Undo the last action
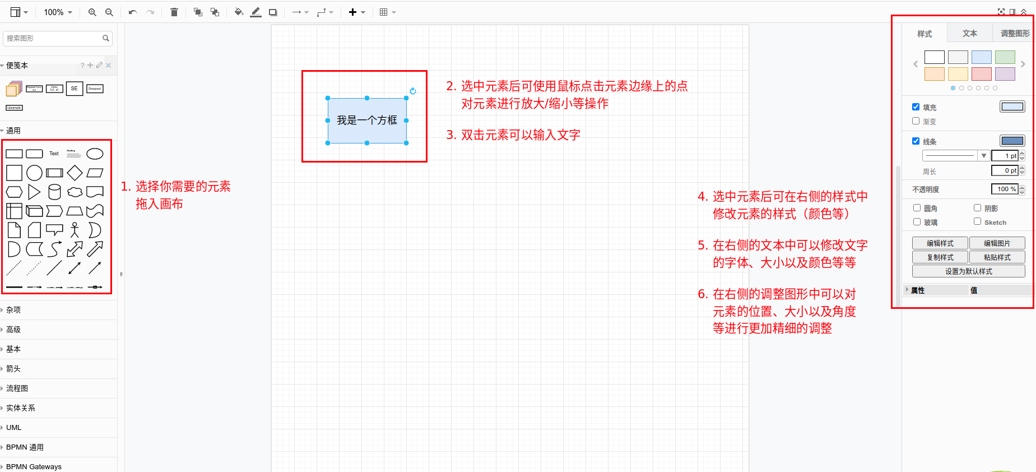Image resolution: width=1036 pixels, height=472 pixels. pyautogui.click(x=133, y=12)
